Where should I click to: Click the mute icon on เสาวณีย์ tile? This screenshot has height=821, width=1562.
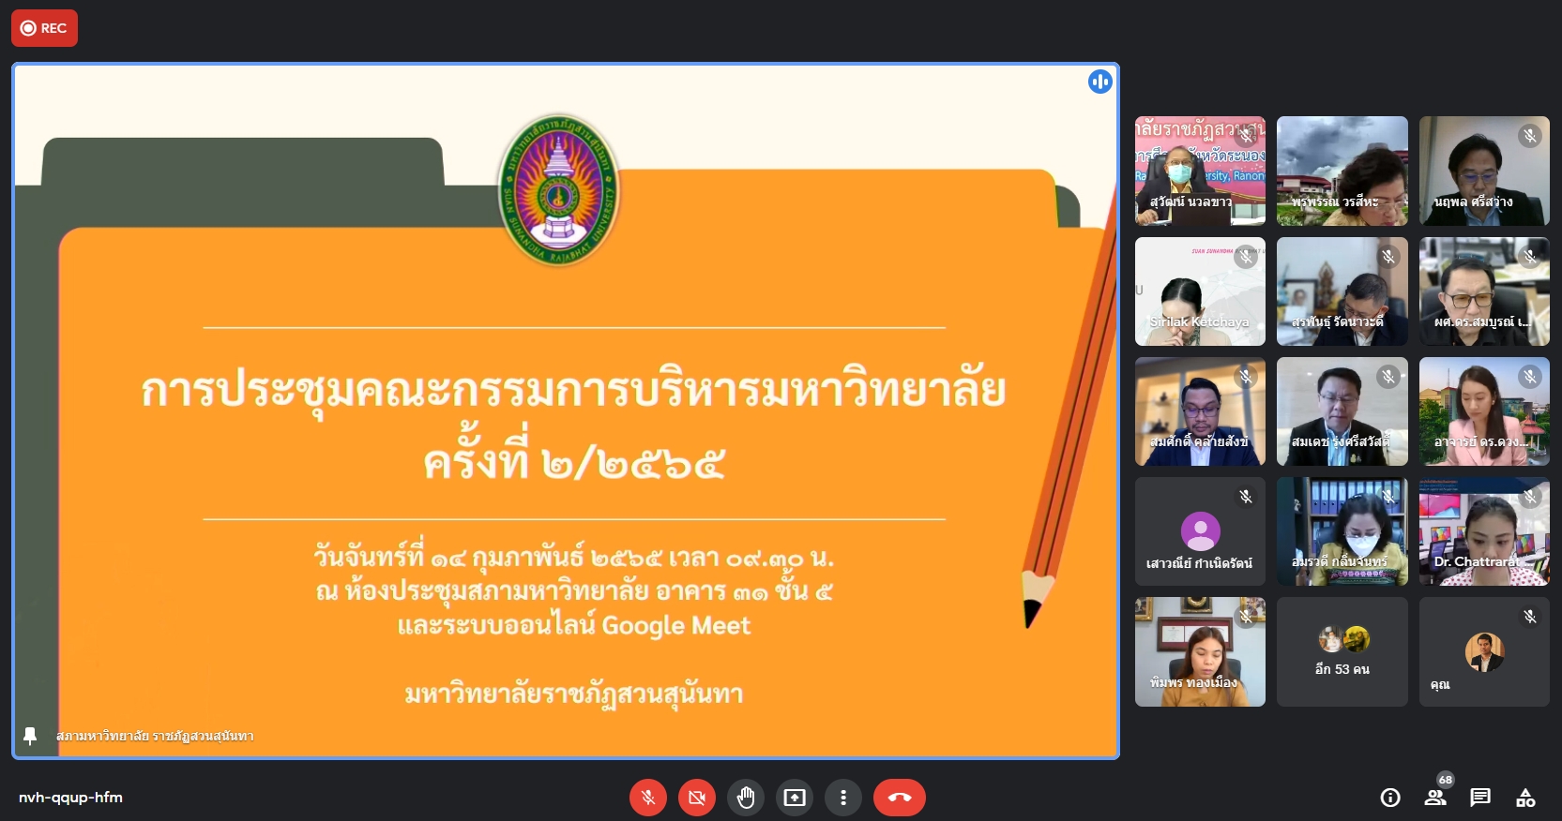click(x=1245, y=497)
